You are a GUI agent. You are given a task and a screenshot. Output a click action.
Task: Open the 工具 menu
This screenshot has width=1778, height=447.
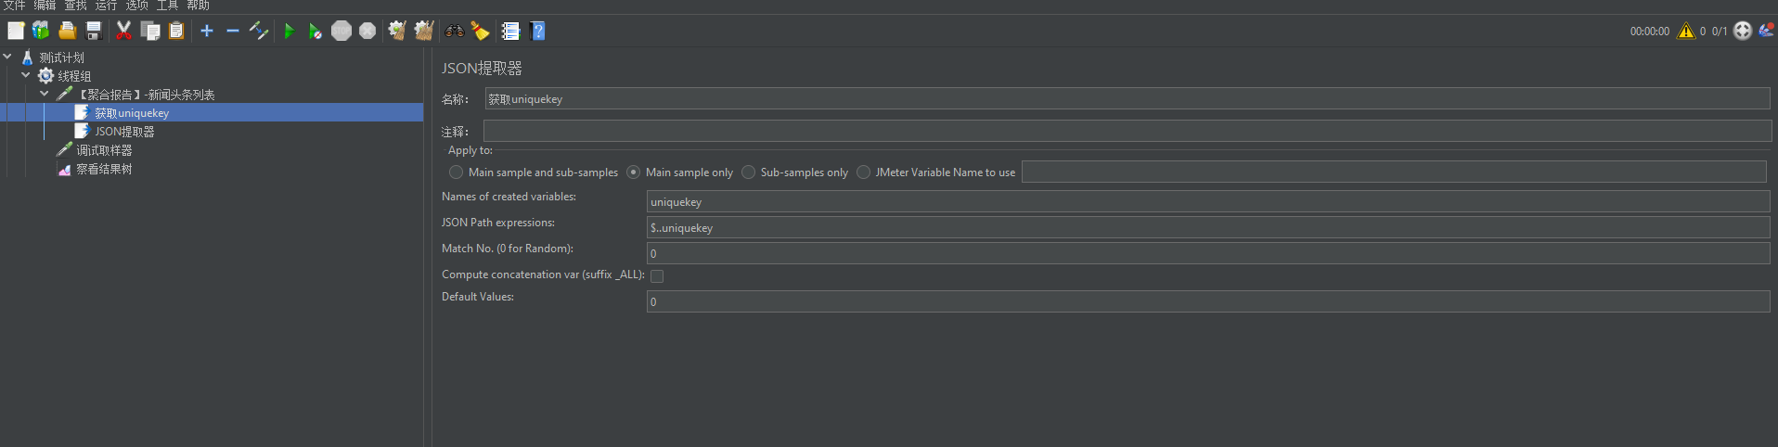[x=167, y=6]
